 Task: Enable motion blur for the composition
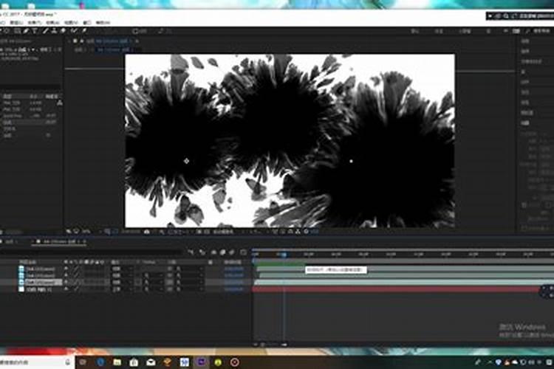coord(232,252)
